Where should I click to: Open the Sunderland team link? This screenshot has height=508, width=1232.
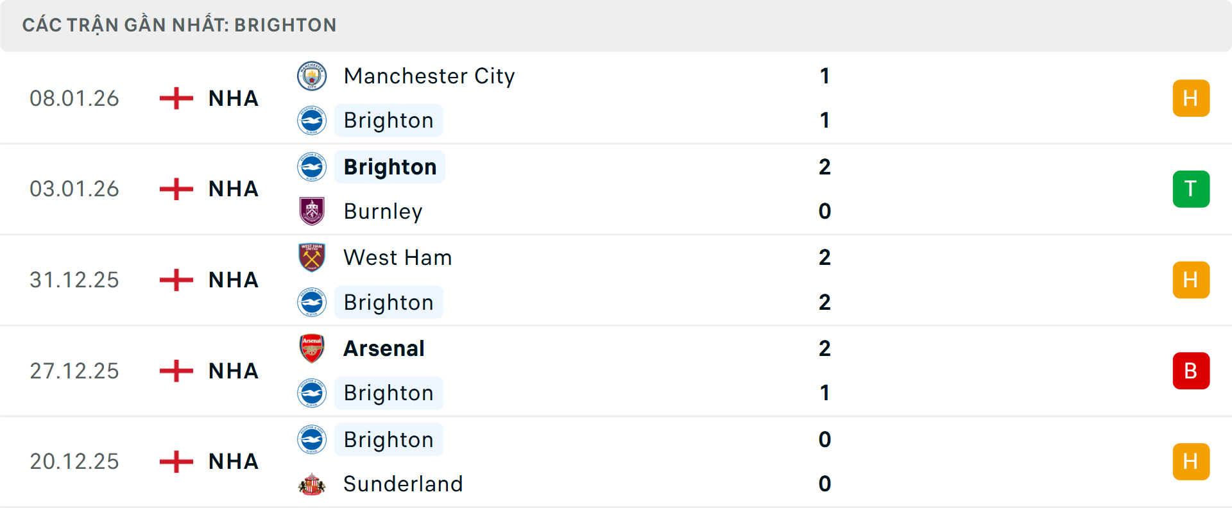tap(403, 484)
